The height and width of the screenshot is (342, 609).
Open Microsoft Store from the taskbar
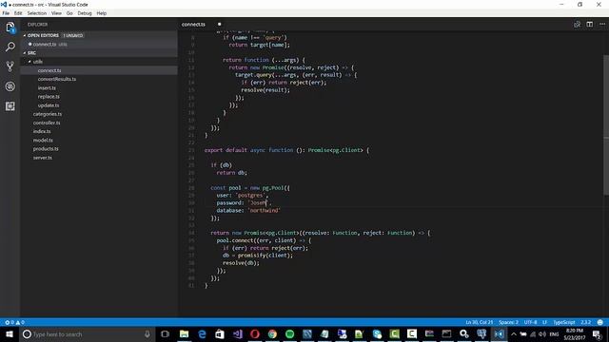tap(220, 333)
